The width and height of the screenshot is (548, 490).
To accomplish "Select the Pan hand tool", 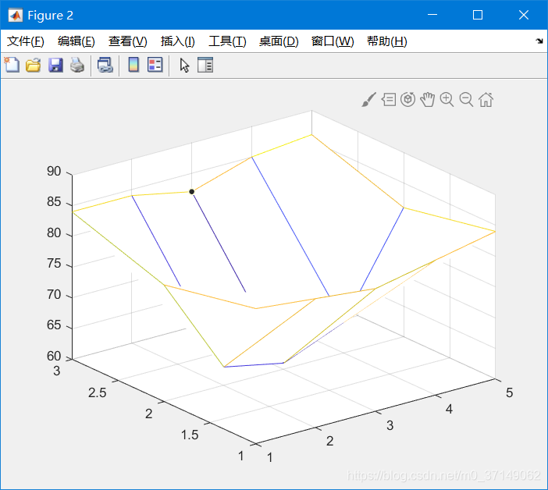I will 428,100.
